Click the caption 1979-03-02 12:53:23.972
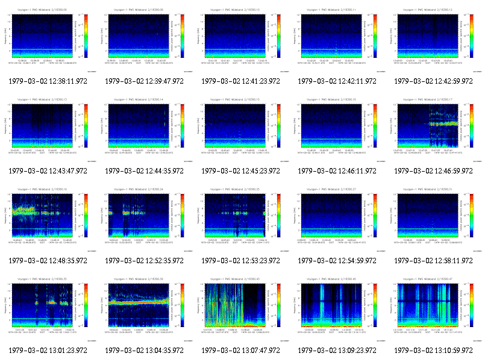The image size is (482, 359). [240, 261]
